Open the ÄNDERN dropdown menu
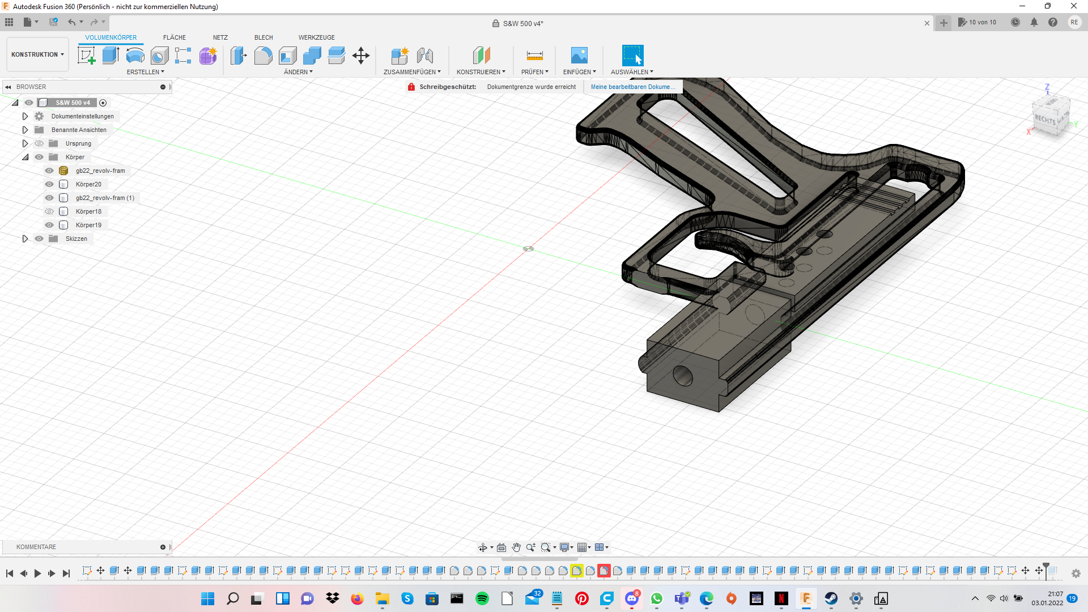Image resolution: width=1088 pixels, height=612 pixels. [297, 72]
